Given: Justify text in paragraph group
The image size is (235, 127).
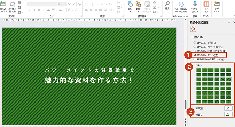Looking at the screenshot, I should point(101,10).
